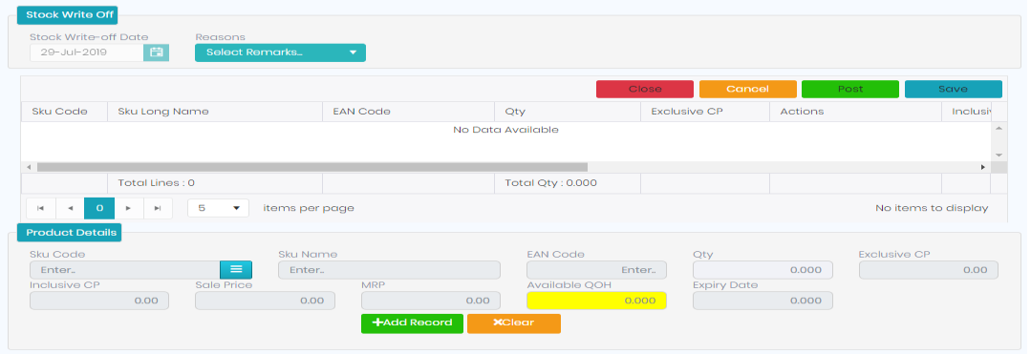The width and height of the screenshot is (1031, 354).
Task: Sort by Sku Code column header
Action: click(64, 112)
